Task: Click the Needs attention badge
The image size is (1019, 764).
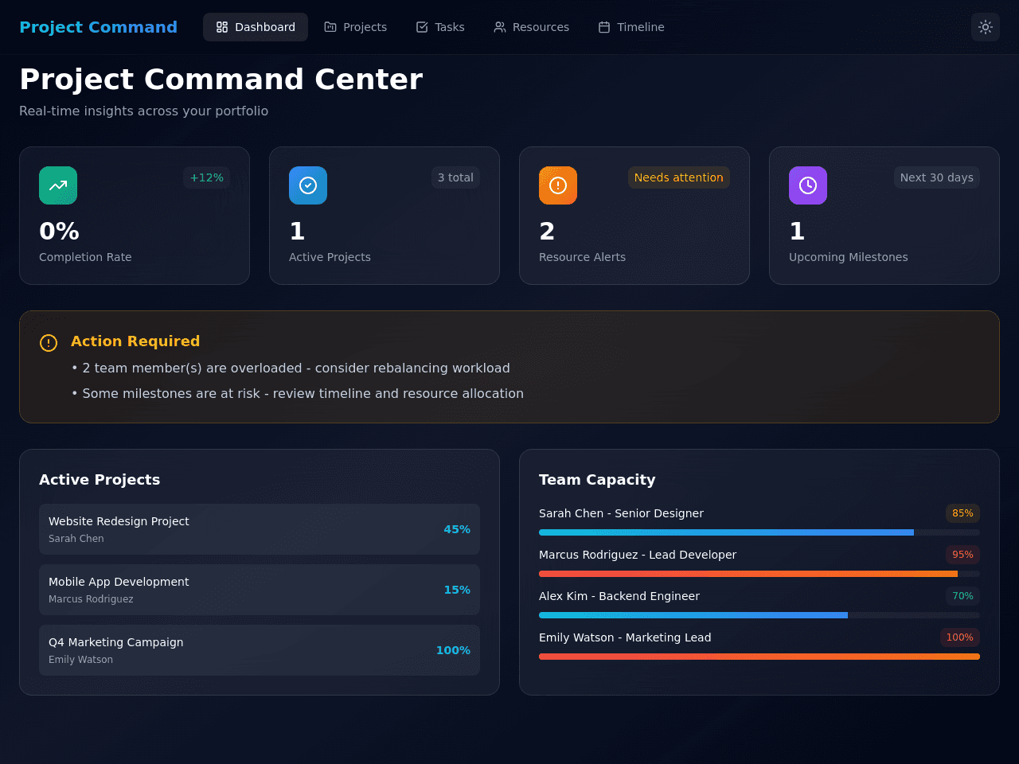Action: click(x=679, y=177)
